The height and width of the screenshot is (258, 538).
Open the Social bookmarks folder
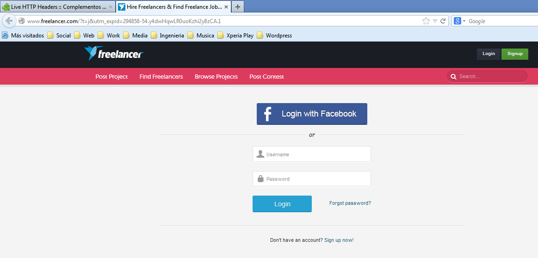(59, 35)
